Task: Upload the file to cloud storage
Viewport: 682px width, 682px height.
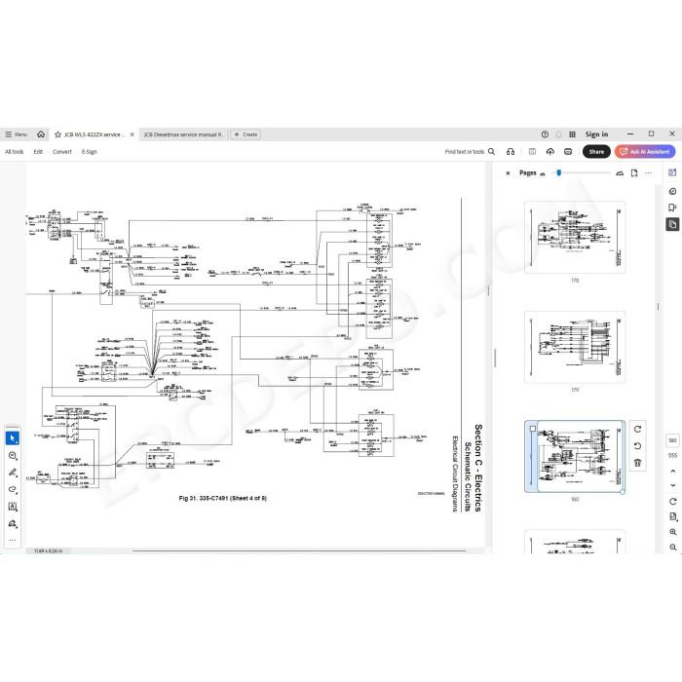Action: pos(550,151)
